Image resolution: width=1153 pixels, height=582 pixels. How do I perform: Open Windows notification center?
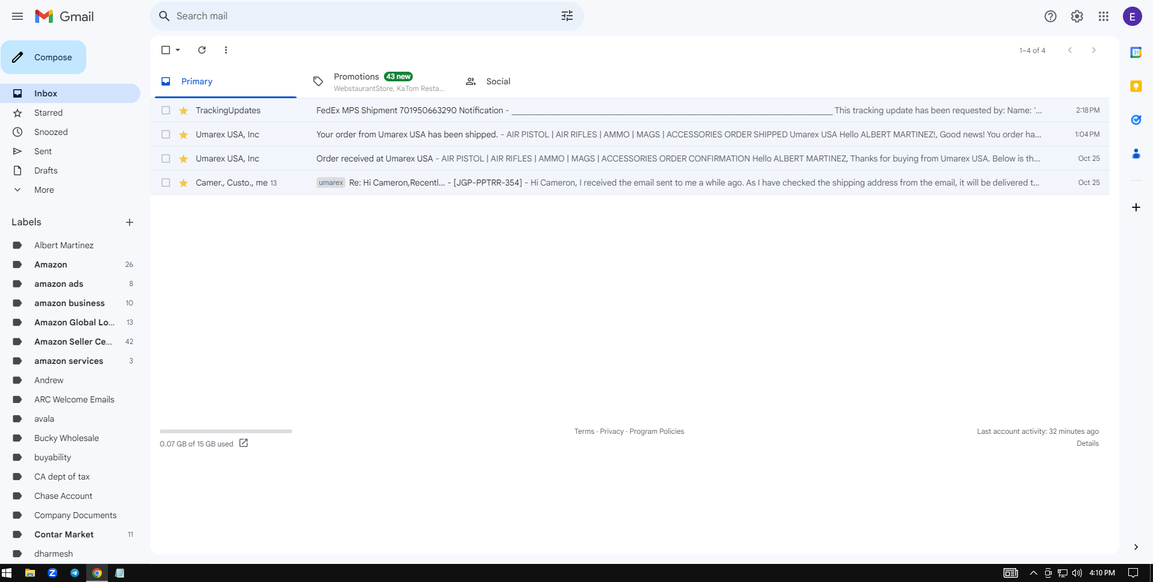click(1133, 573)
